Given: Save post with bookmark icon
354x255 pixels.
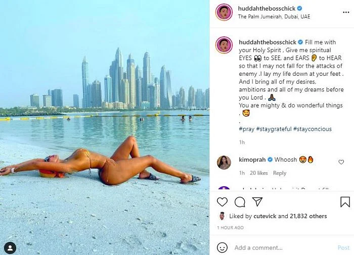Looking at the screenshot, I should tap(345, 202).
